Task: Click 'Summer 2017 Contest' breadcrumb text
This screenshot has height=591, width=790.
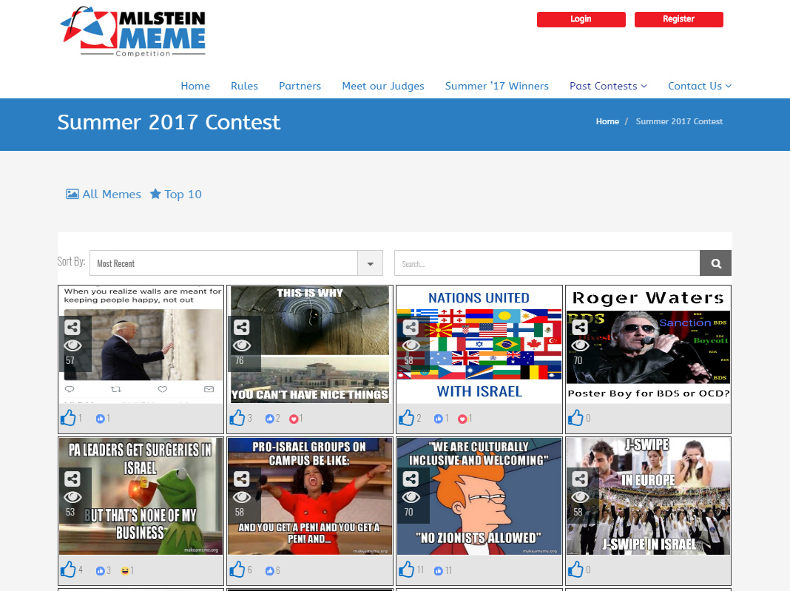Action: (679, 121)
